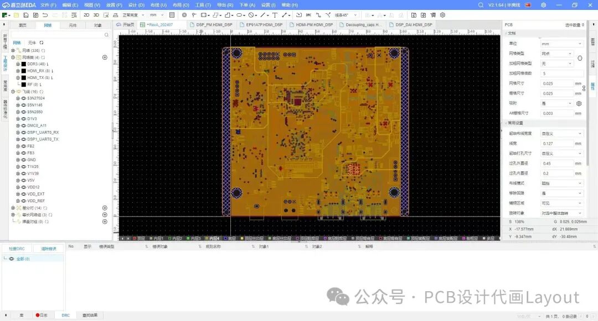Click the 过孔外直径 0.45 input field
598x321 pixels.
(557, 164)
